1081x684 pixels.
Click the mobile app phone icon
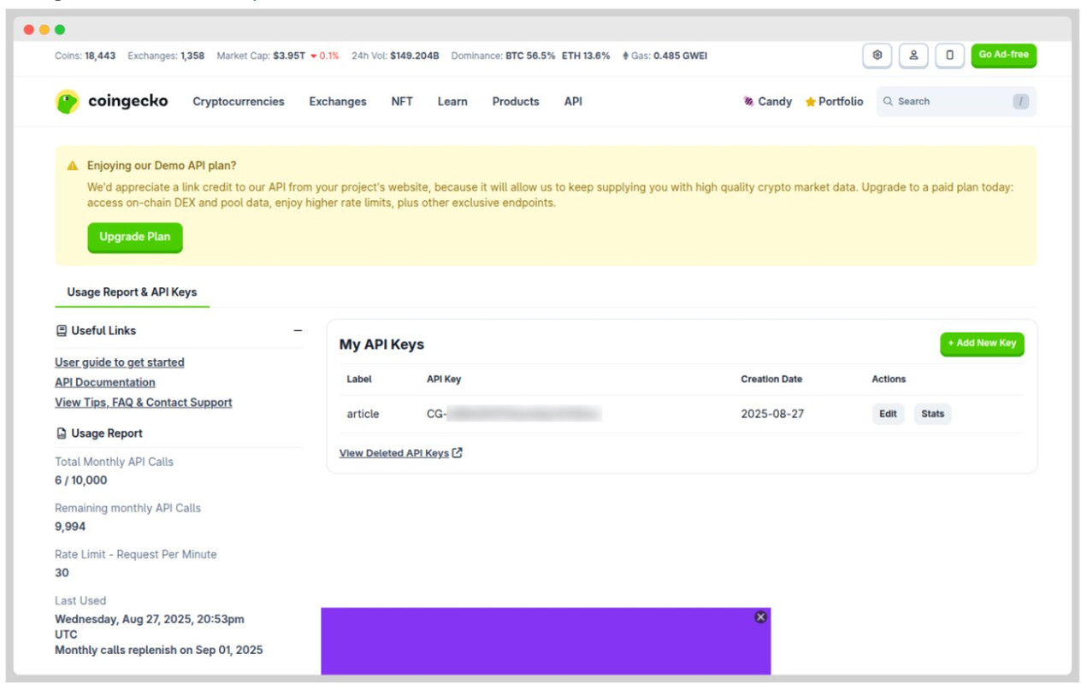point(949,55)
